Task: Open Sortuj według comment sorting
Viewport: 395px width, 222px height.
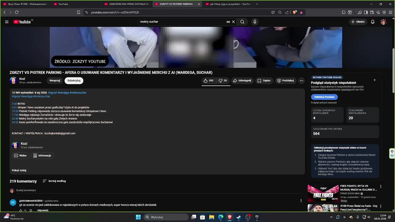Action: click(x=54, y=181)
